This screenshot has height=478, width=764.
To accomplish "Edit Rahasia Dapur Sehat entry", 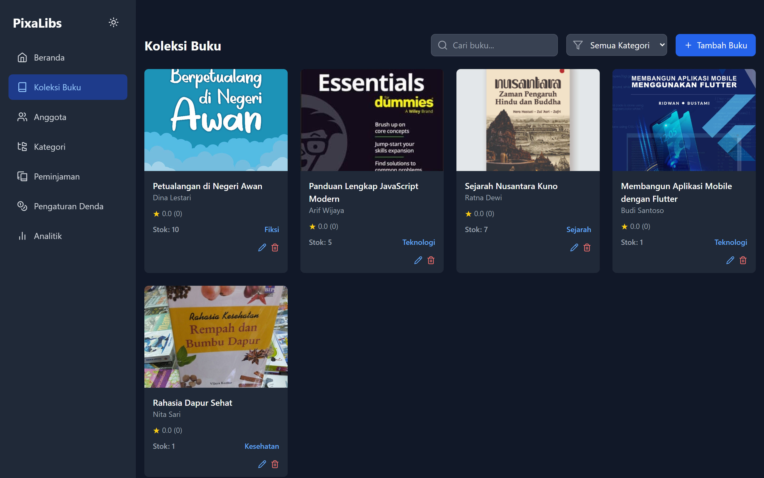I will (x=262, y=464).
